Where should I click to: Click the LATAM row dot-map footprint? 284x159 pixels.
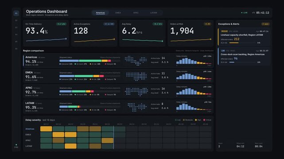point(137,107)
